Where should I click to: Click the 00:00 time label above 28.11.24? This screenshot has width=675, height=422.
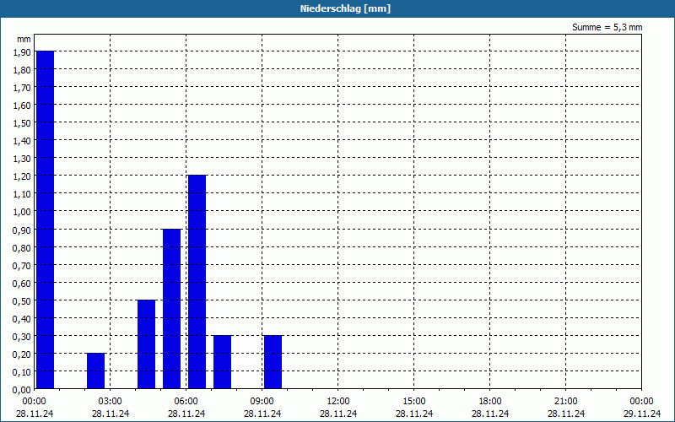coord(35,402)
